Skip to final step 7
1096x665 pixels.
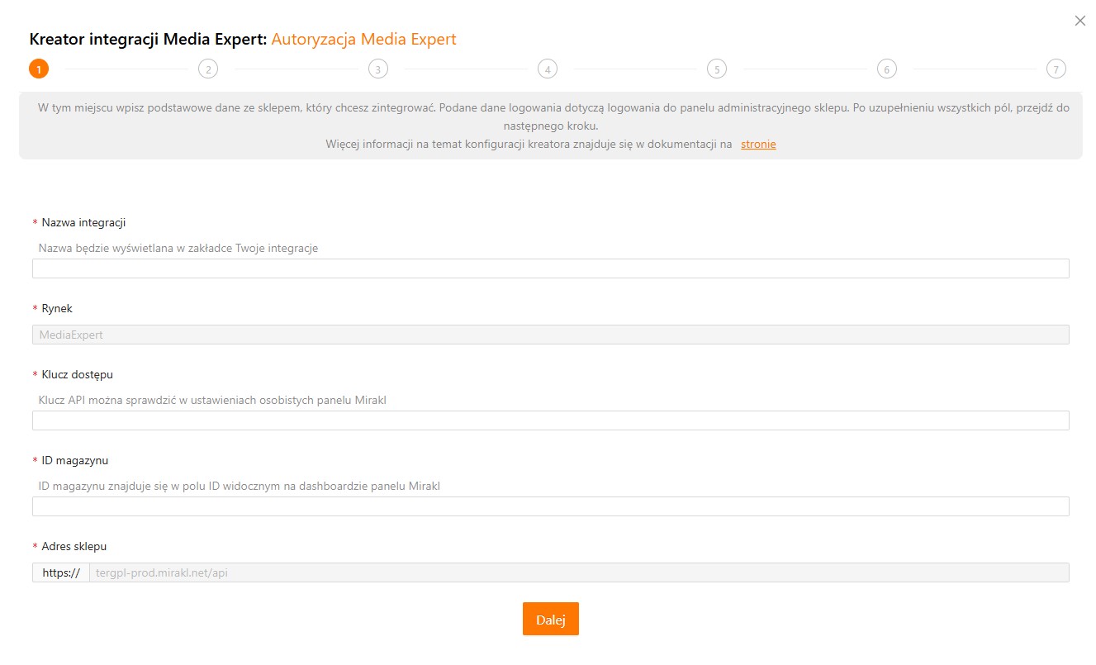point(1056,69)
